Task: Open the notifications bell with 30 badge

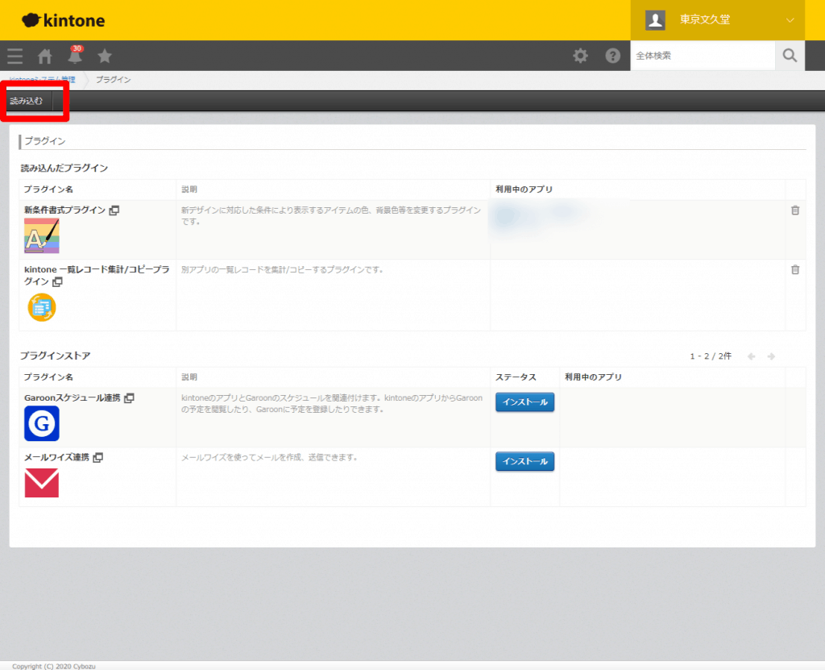Action: coord(75,56)
